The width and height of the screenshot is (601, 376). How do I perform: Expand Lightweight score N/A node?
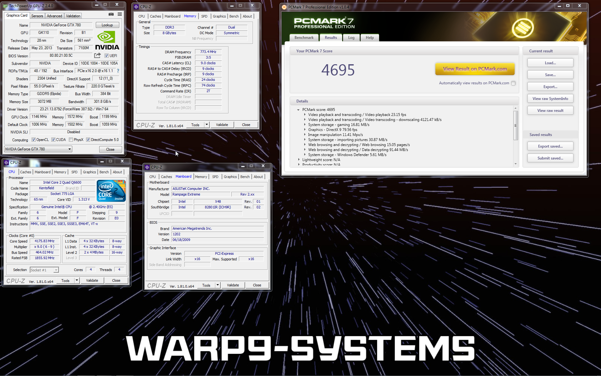pos(299,160)
